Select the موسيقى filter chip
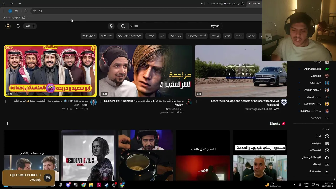Image resolution: width=336 pixels, height=189 pixels. point(252,35)
